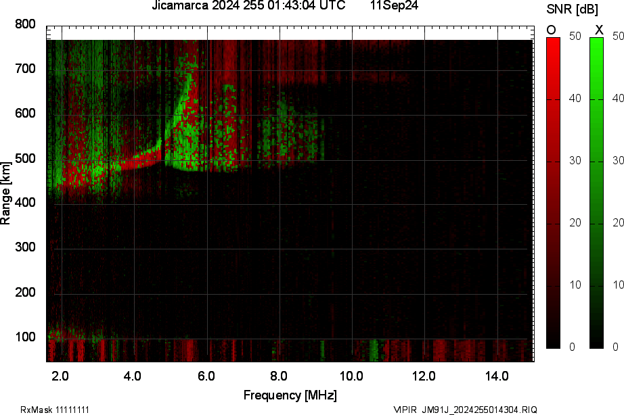
Task: Click the 8.0 tick on frequency axis
Action: point(279,376)
